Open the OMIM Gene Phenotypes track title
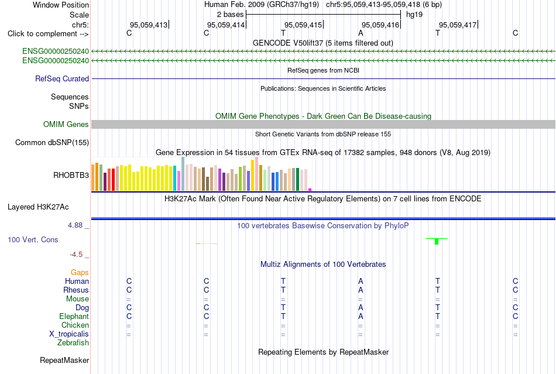Viewport: 556px width, 374px height. point(323,116)
